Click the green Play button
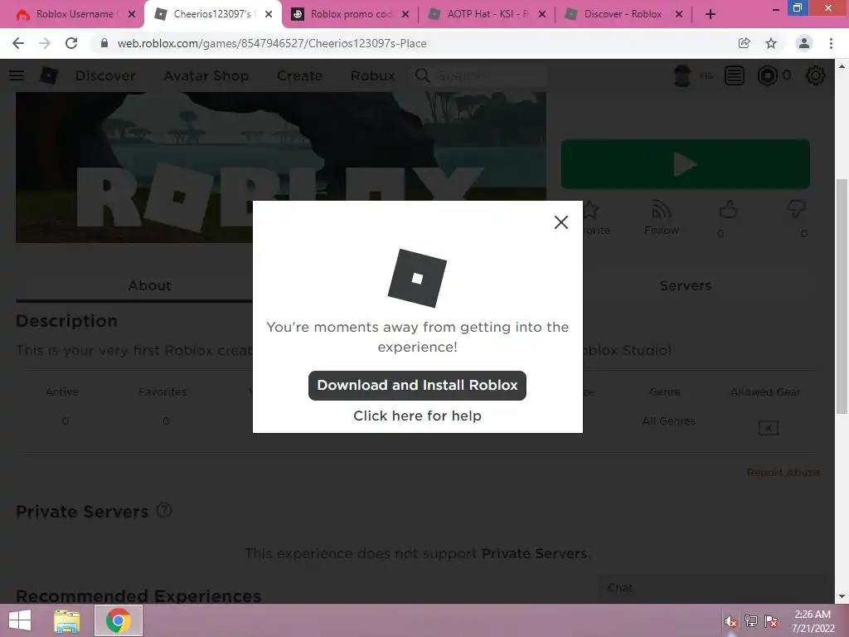The image size is (849, 637). (x=686, y=164)
